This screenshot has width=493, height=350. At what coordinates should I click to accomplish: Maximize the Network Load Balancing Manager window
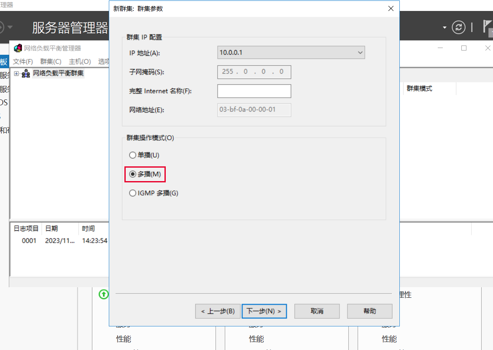click(x=464, y=48)
